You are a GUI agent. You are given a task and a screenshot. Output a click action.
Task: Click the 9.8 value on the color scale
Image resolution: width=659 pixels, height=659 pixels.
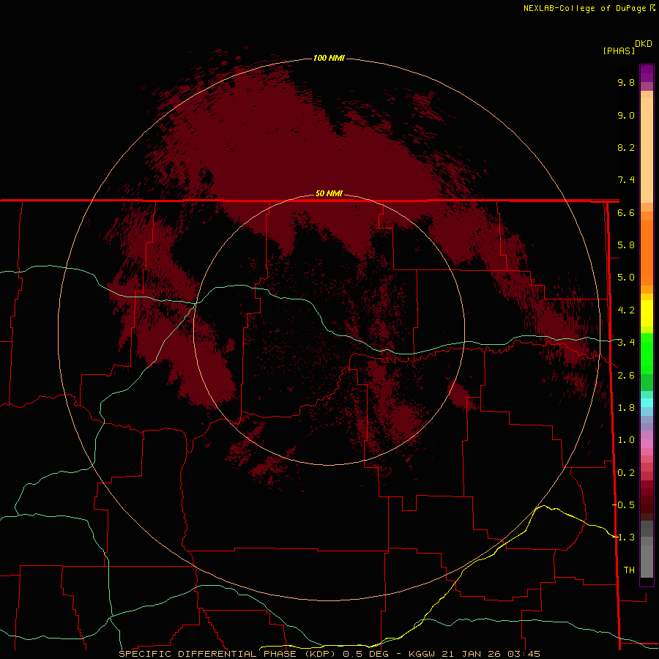(x=626, y=82)
